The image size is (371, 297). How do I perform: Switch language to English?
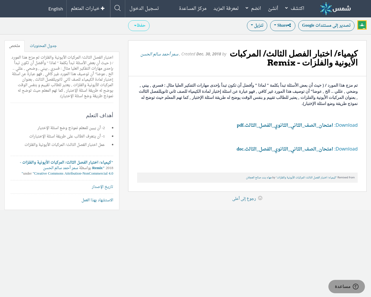tap(56, 9)
